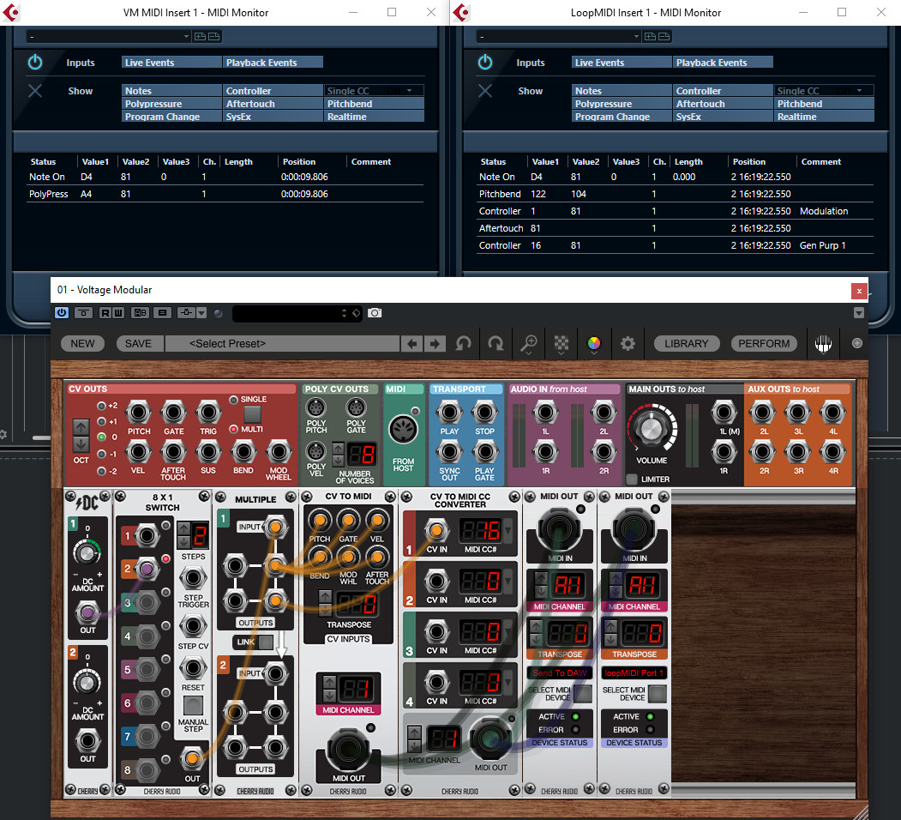This screenshot has height=820, width=901.
Task: Click the PLAY jack in TRANSPORT section
Action: coord(449,413)
